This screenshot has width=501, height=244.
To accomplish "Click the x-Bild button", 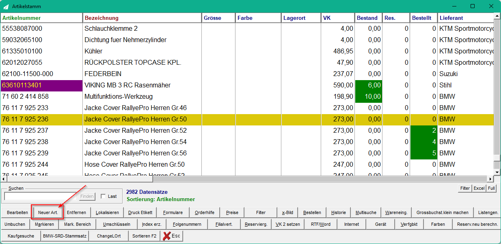I will click(x=287, y=212).
